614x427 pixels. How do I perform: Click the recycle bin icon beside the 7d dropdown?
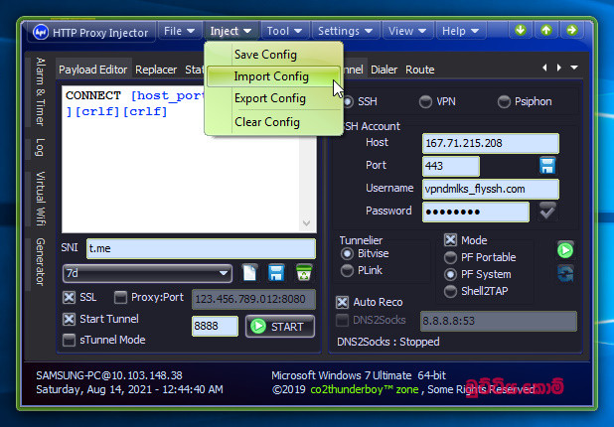pyautogui.click(x=304, y=273)
